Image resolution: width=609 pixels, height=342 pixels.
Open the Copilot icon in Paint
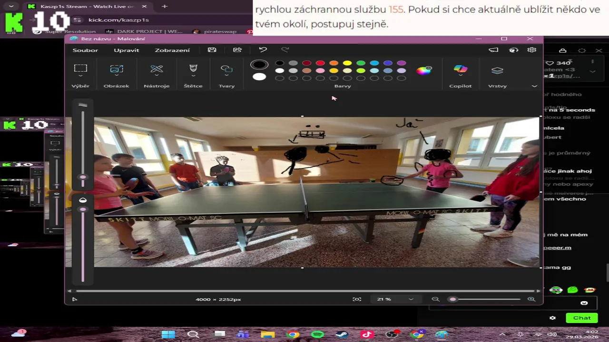point(461,69)
